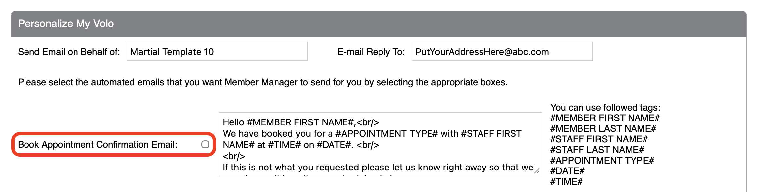Image resolution: width=759 pixels, height=192 pixels.
Task: Click the #MEMBER LAST NAME# tag
Action: (x=603, y=129)
